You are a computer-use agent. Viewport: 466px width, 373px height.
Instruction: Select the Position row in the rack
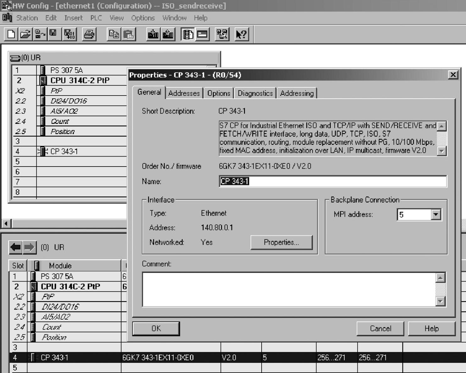coord(69,131)
